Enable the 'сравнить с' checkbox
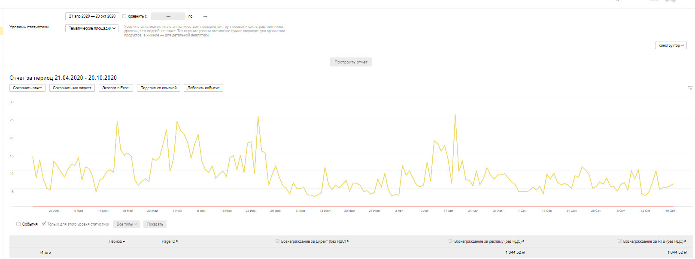This screenshot has width=695, height=259. tap(124, 16)
